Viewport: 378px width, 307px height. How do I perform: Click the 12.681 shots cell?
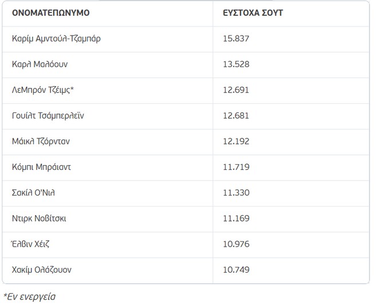236,116
